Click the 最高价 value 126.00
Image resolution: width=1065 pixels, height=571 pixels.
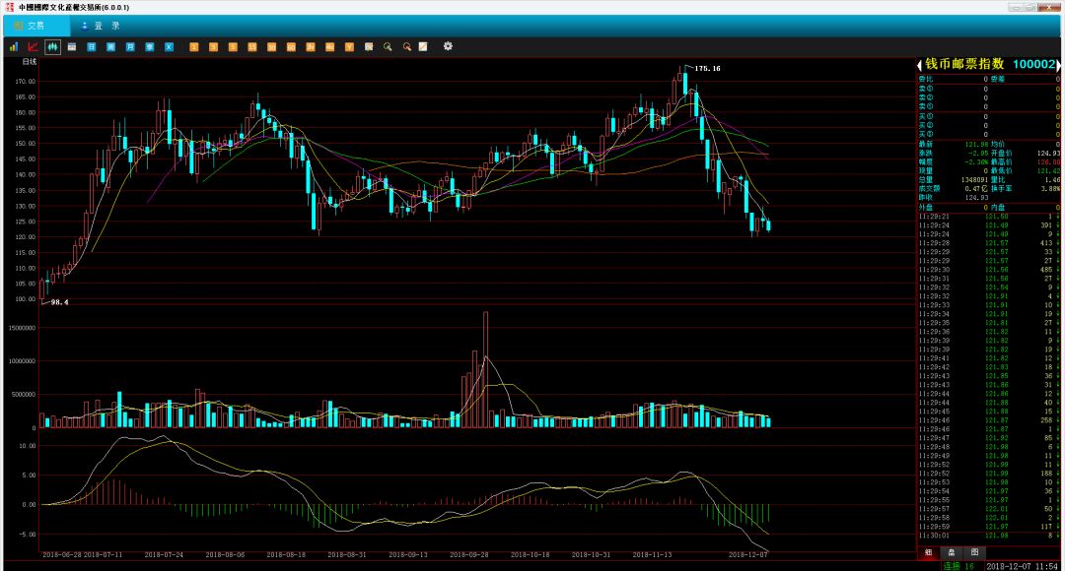coord(1048,162)
